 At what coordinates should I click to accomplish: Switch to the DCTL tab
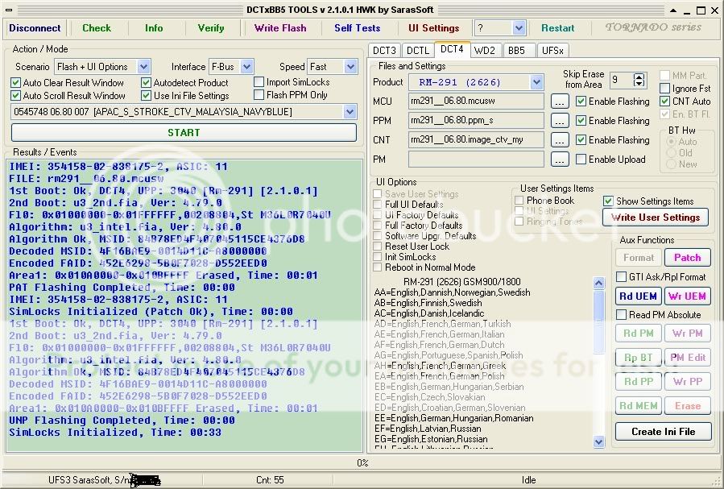pos(418,50)
